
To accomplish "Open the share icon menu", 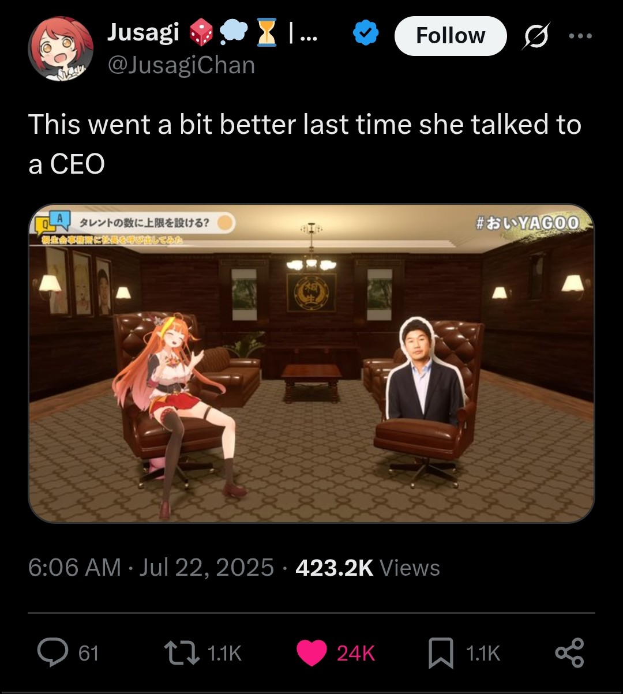I will (x=569, y=653).
